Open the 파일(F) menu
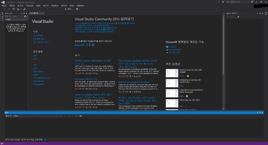 pyautogui.click(x=4, y=6)
